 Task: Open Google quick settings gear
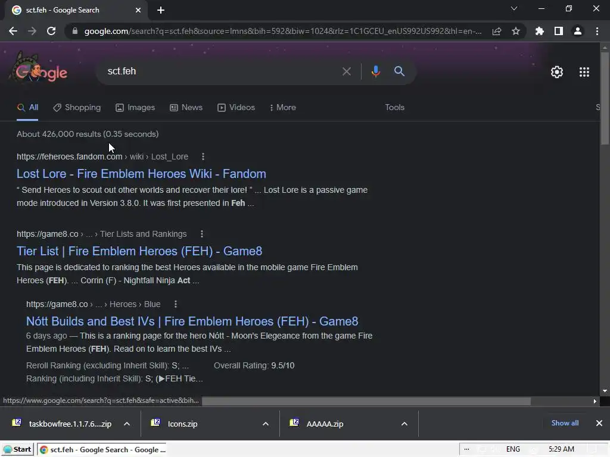tap(557, 72)
